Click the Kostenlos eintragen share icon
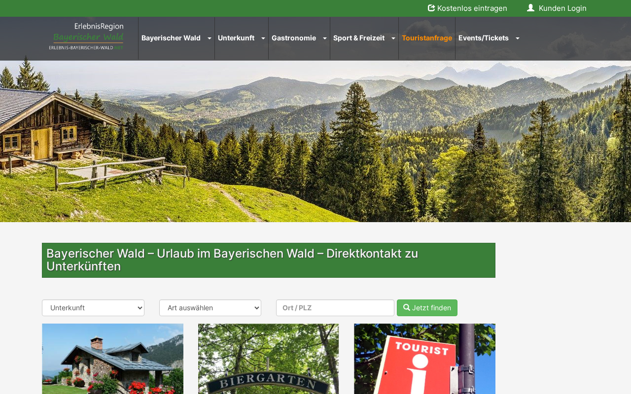Viewport: 631px width, 394px height. tap(431, 8)
